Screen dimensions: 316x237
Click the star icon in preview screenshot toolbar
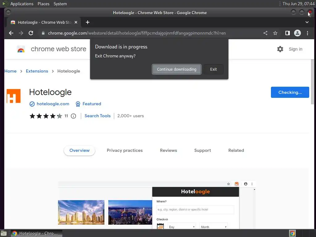228,184
